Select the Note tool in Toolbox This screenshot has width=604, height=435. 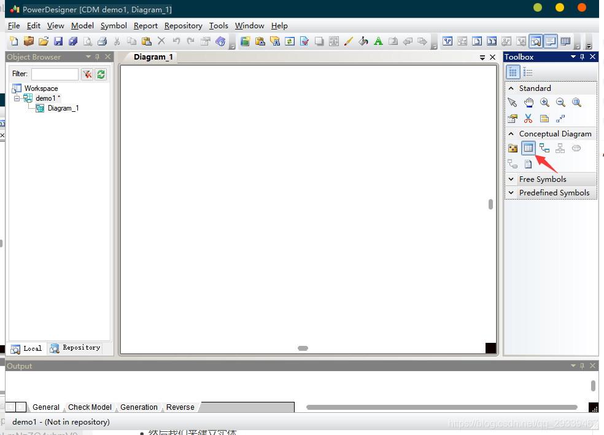coord(544,119)
